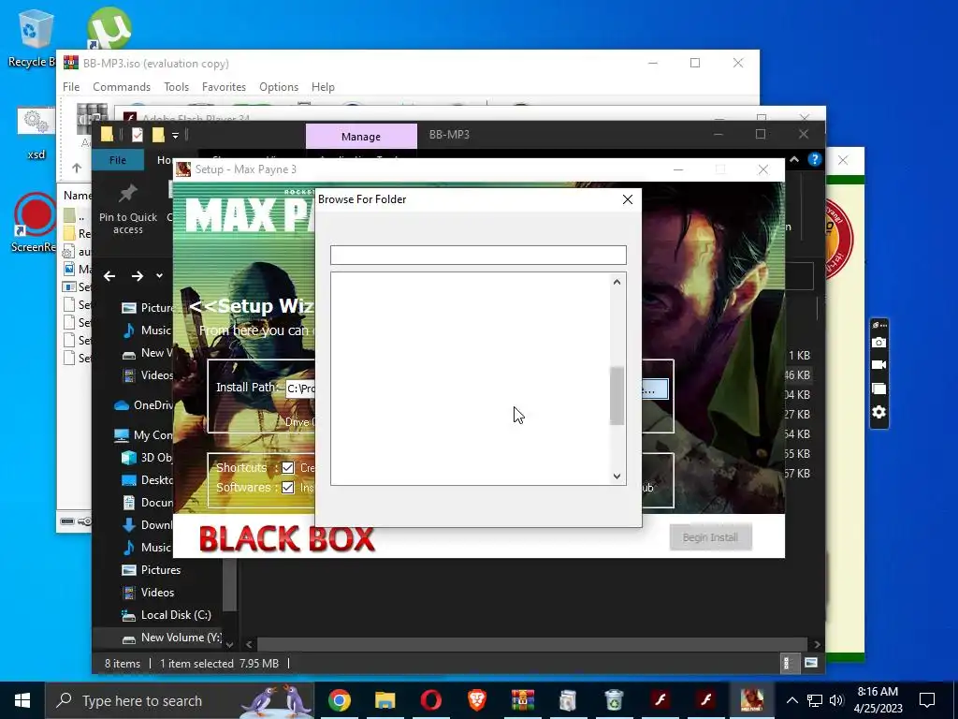Switch to large icons view in Explorer
The width and height of the screenshot is (958, 719).
point(811,663)
